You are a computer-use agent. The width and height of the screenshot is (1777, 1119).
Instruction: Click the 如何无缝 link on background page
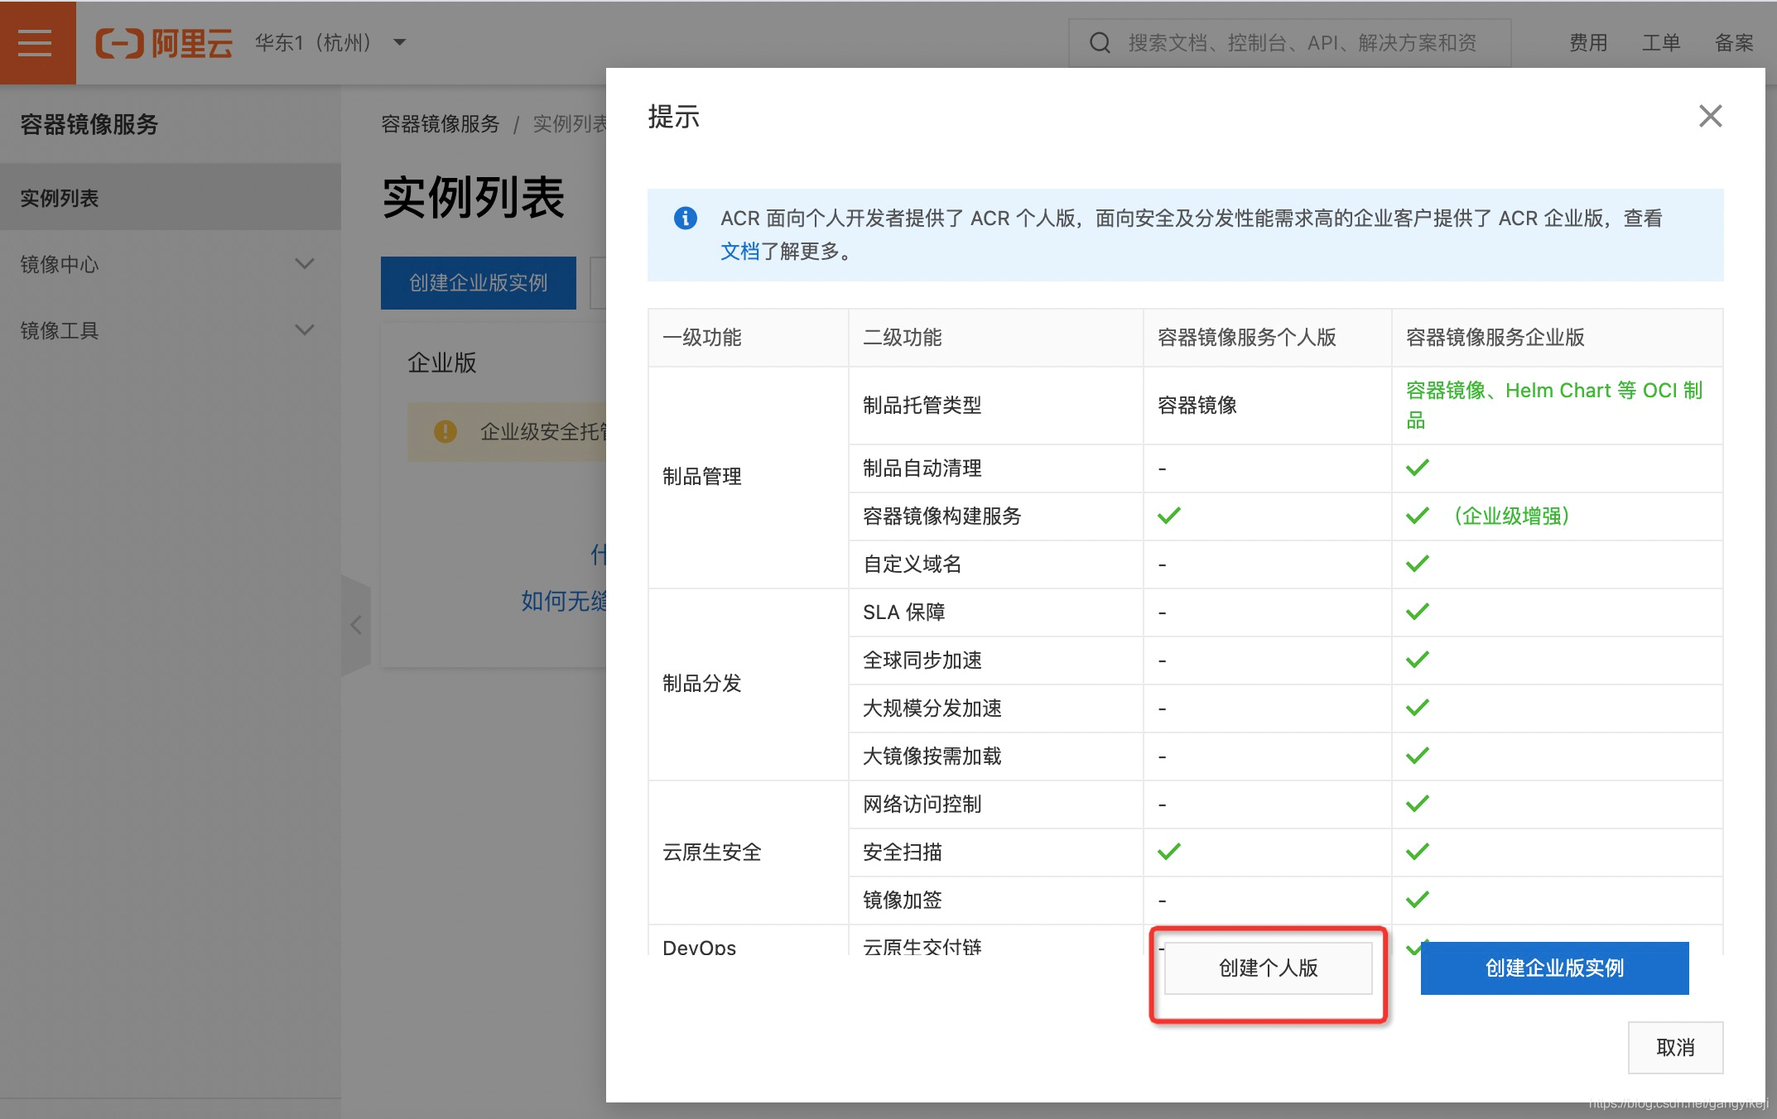(x=564, y=601)
